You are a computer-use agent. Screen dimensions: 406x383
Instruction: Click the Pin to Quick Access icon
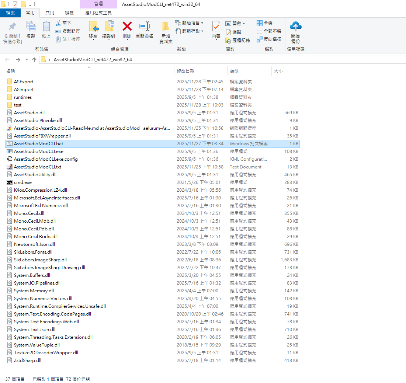[13, 27]
